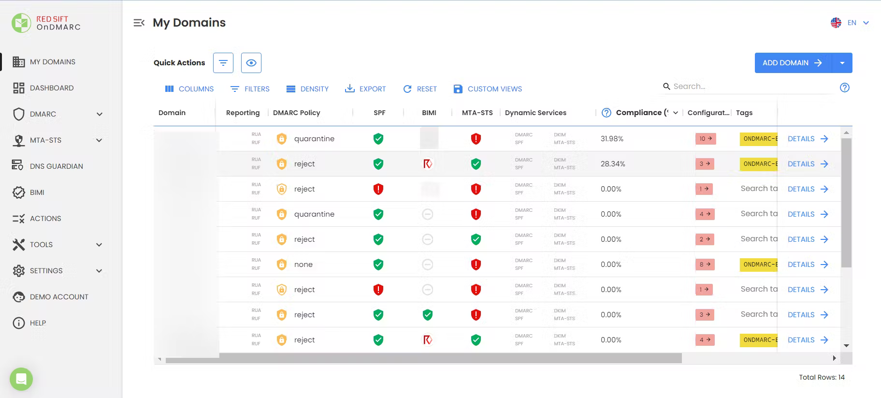Open the EN language selector
The image size is (881, 398).
click(850, 23)
